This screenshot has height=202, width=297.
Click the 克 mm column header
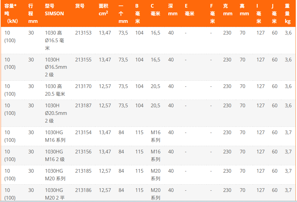coord(228,10)
